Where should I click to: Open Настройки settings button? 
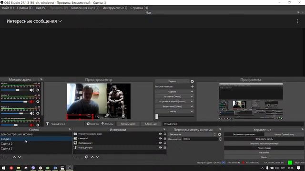[264, 152]
